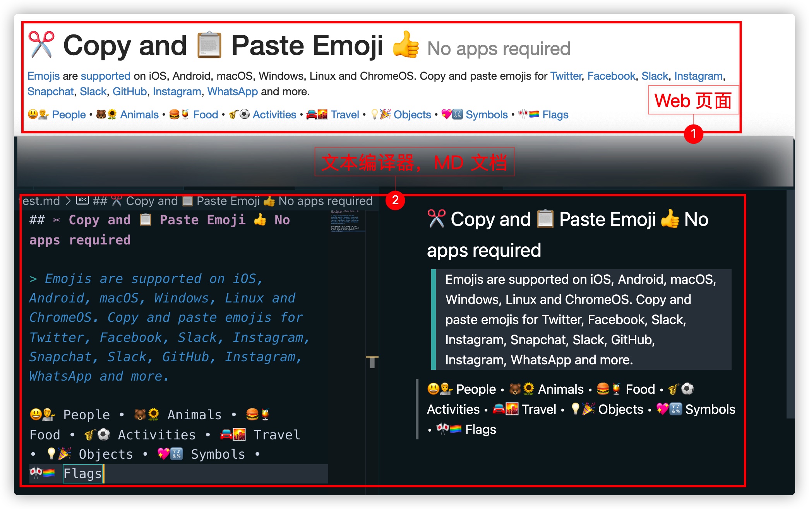This screenshot has width=809, height=509.
Task: Click the '##' heading marker in editor
Action: click(x=37, y=220)
